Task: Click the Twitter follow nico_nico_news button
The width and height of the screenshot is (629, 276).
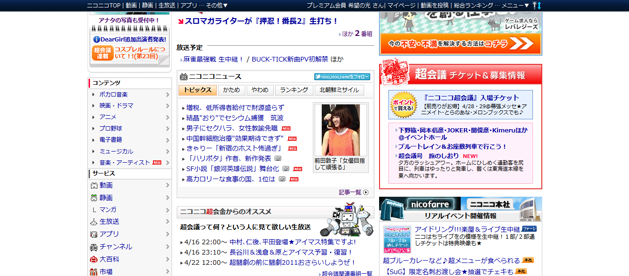Action: click(342, 77)
